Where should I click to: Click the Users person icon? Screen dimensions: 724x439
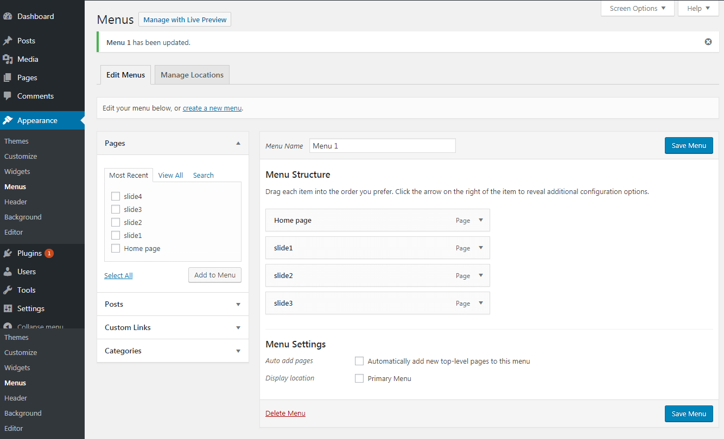click(x=8, y=272)
